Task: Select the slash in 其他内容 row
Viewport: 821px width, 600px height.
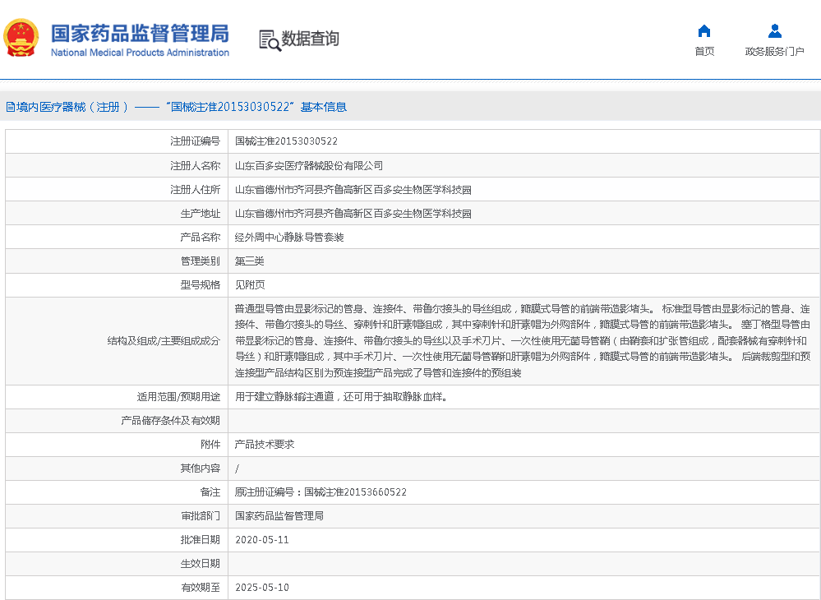Action: tap(237, 468)
